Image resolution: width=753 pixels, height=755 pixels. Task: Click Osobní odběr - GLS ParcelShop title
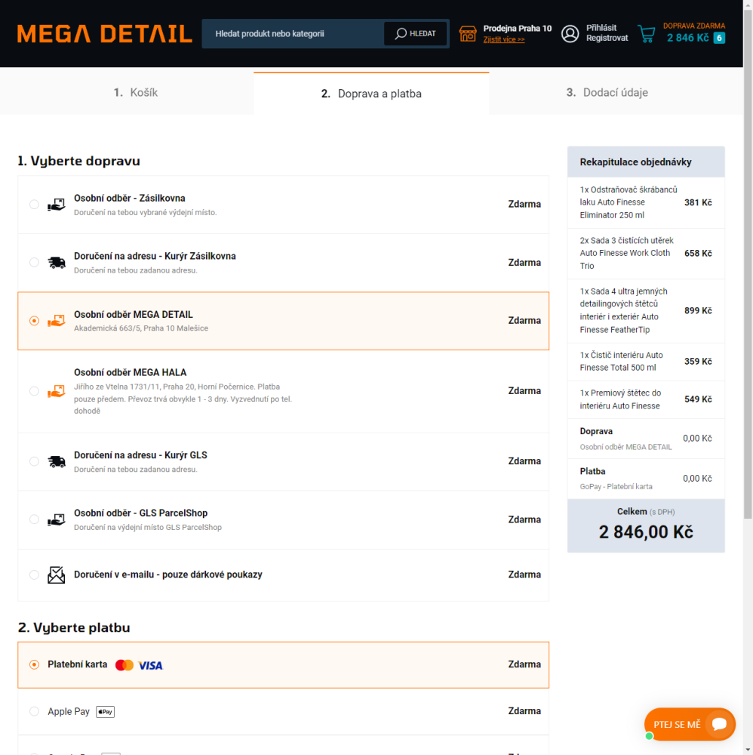point(140,513)
